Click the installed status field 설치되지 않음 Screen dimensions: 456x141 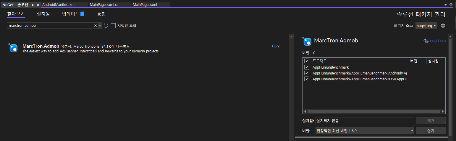point(365,121)
